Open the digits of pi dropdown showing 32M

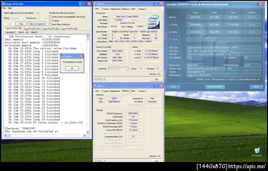tap(40, 13)
